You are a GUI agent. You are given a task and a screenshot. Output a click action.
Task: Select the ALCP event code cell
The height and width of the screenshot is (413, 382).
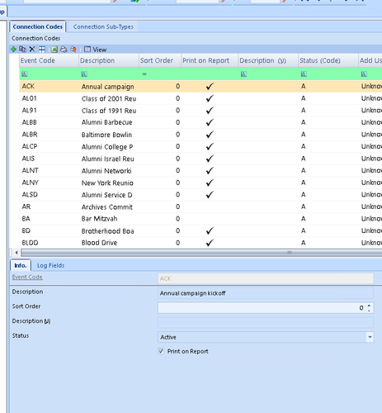tap(49, 147)
